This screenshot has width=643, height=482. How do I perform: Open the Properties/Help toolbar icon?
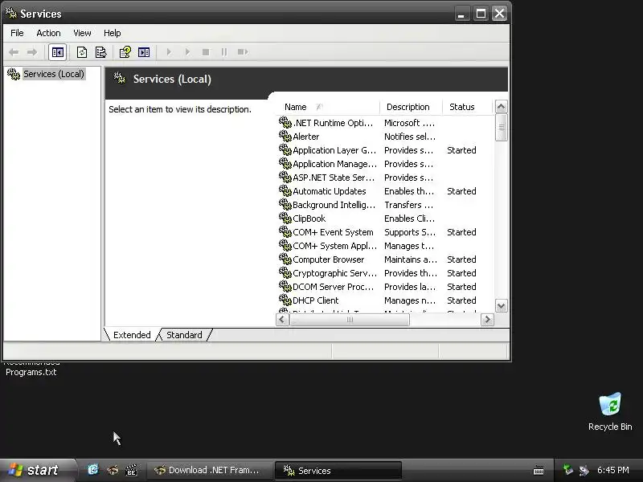[x=125, y=52]
